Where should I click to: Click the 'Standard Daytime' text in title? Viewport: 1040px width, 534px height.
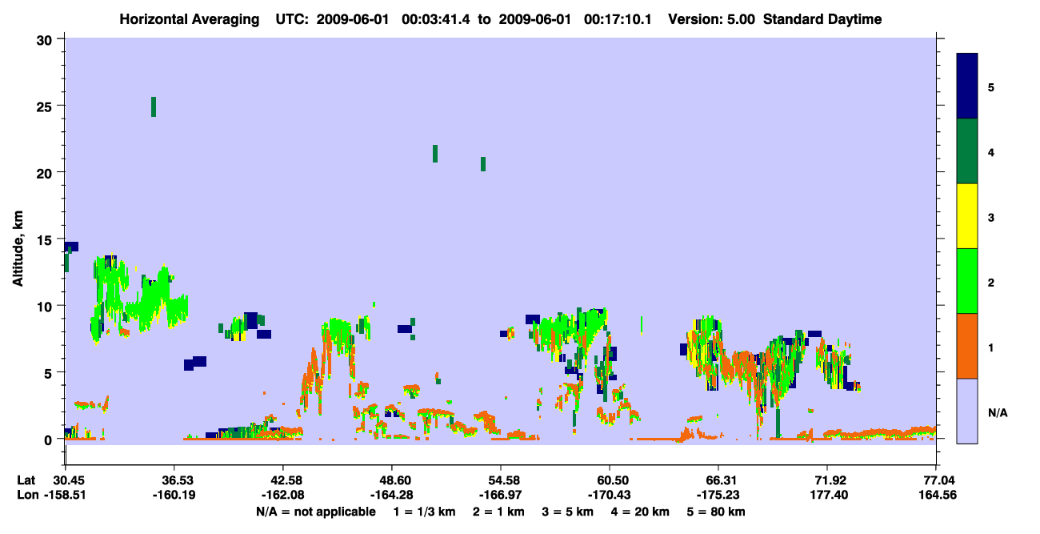coord(822,19)
